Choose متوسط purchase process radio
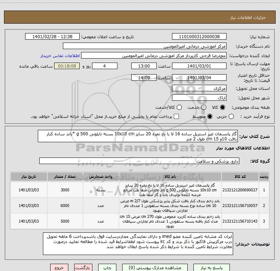The width and height of the screenshot is (280, 271). coord(210,116)
